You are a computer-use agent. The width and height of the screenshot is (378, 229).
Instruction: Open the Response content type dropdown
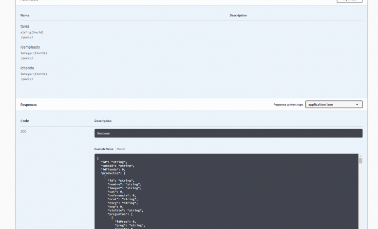click(x=334, y=104)
